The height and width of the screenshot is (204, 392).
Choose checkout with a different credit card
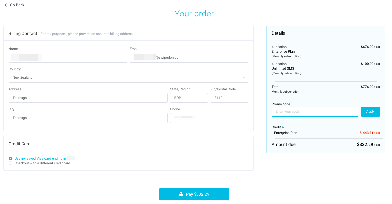click(x=10, y=163)
